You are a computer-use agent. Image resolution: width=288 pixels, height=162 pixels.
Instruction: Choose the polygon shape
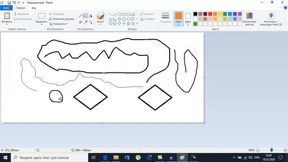click(x=133, y=14)
